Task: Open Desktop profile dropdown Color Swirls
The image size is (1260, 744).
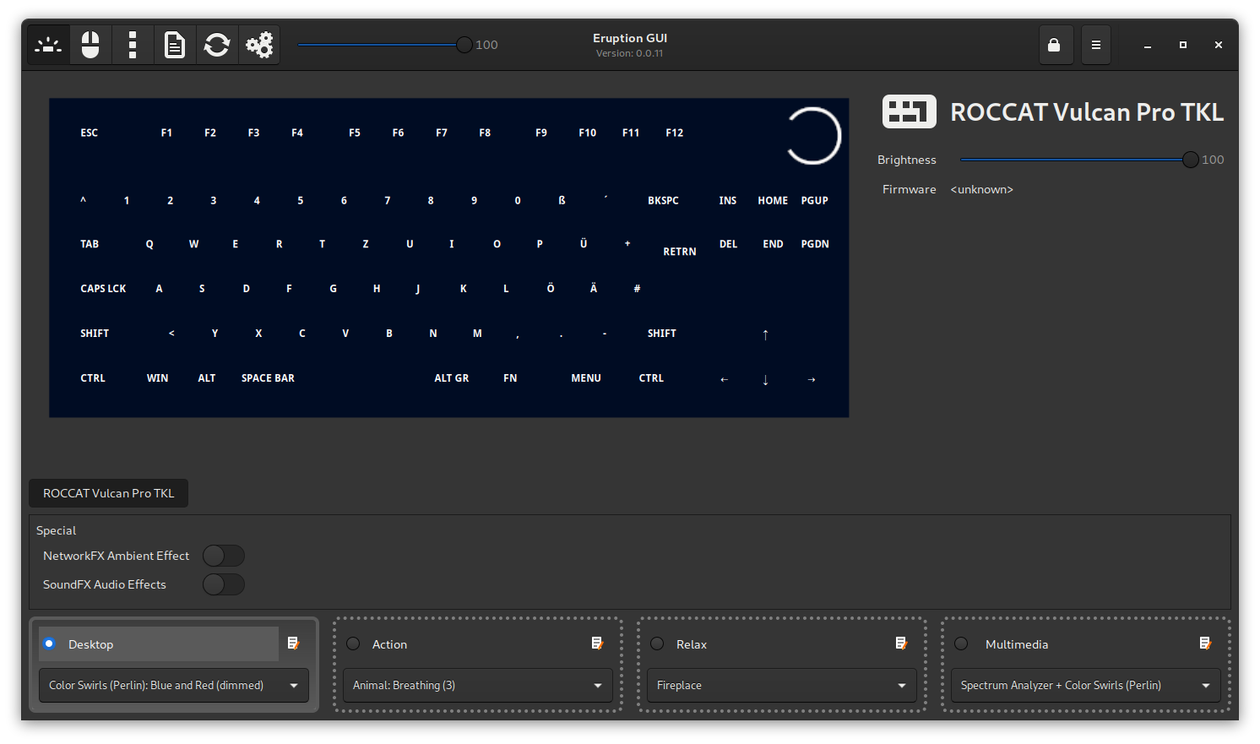Action: pyautogui.click(x=174, y=685)
